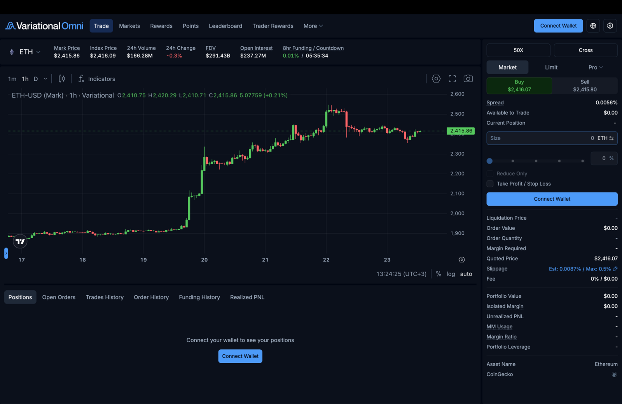Click the TradingView logo on chart

tap(20, 241)
